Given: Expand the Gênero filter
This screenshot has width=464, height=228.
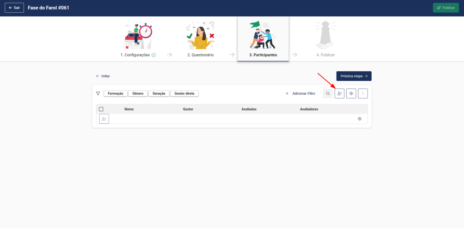Looking at the screenshot, I should (x=138, y=93).
